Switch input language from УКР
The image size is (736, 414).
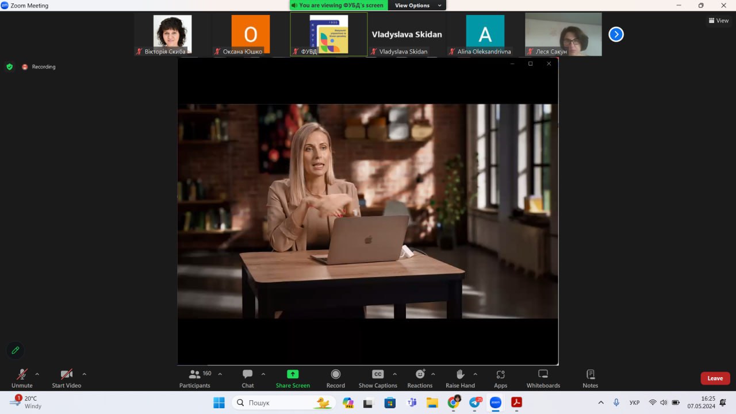pos(635,402)
